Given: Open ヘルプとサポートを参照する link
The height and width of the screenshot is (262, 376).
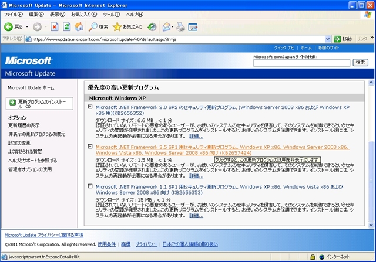Looking at the screenshot, I should pyautogui.click(x=33, y=161).
